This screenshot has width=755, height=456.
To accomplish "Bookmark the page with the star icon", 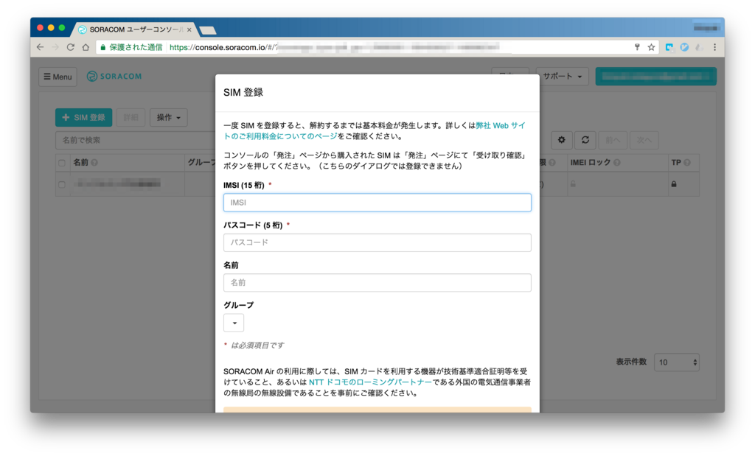I will coord(652,47).
